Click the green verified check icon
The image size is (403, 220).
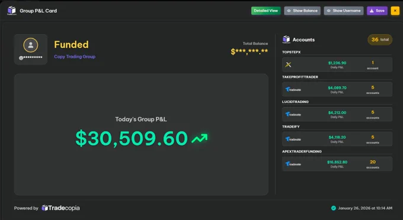click(x=333, y=208)
